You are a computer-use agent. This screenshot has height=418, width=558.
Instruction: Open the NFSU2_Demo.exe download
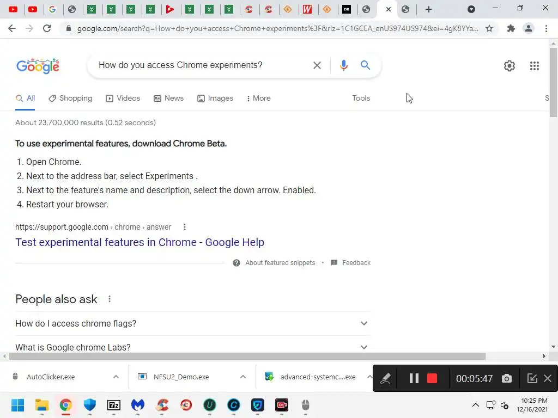[x=181, y=377]
